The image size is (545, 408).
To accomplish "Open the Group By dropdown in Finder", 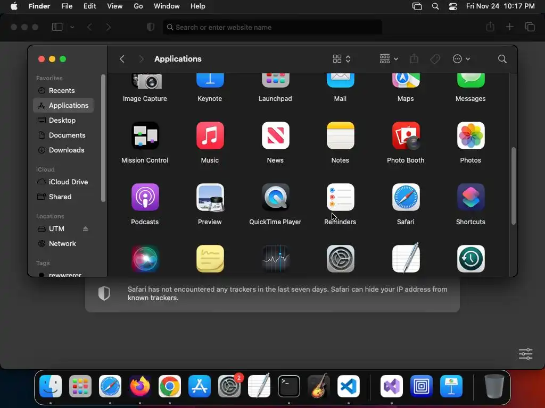I will [389, 59].
